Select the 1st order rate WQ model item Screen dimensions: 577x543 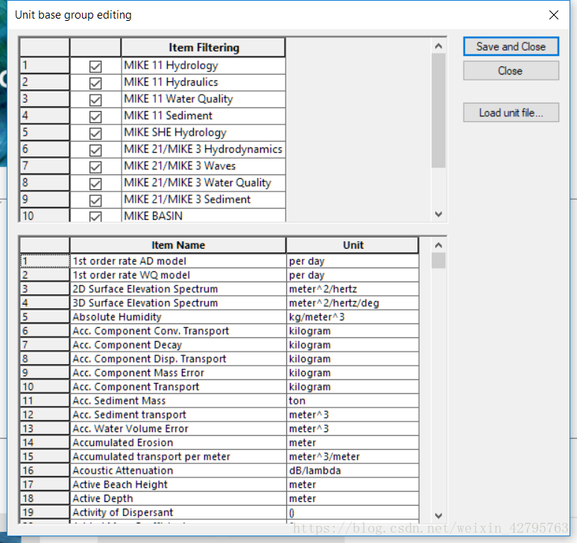coord(178,275)
